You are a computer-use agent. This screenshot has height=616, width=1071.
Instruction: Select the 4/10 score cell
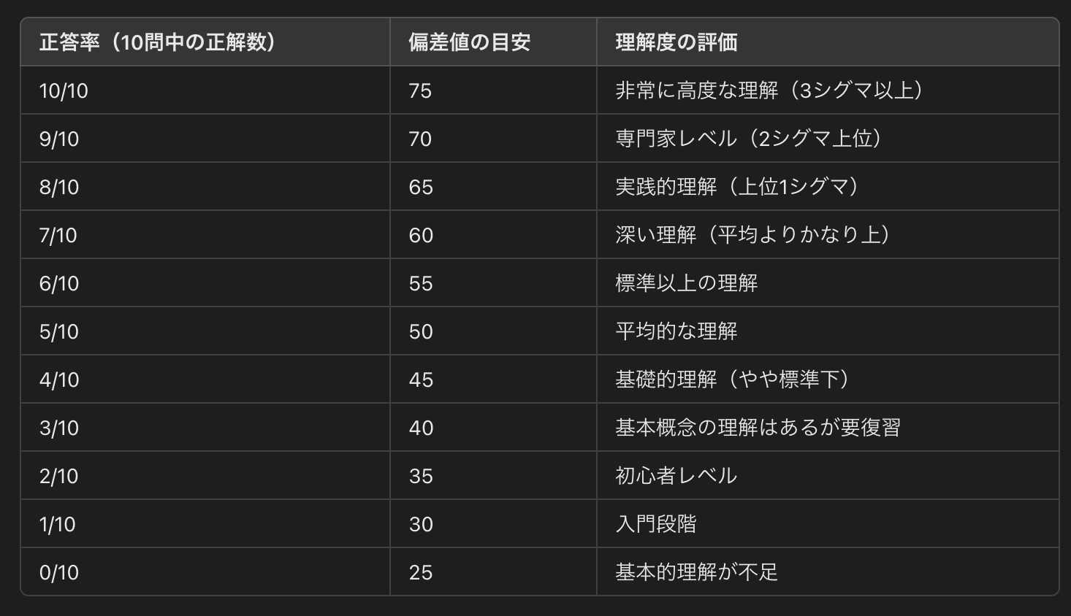59,380
